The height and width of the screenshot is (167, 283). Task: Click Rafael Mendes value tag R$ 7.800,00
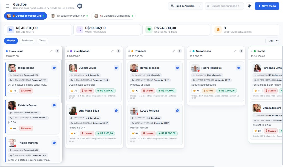pyautogui.click(x=166, y=91)
